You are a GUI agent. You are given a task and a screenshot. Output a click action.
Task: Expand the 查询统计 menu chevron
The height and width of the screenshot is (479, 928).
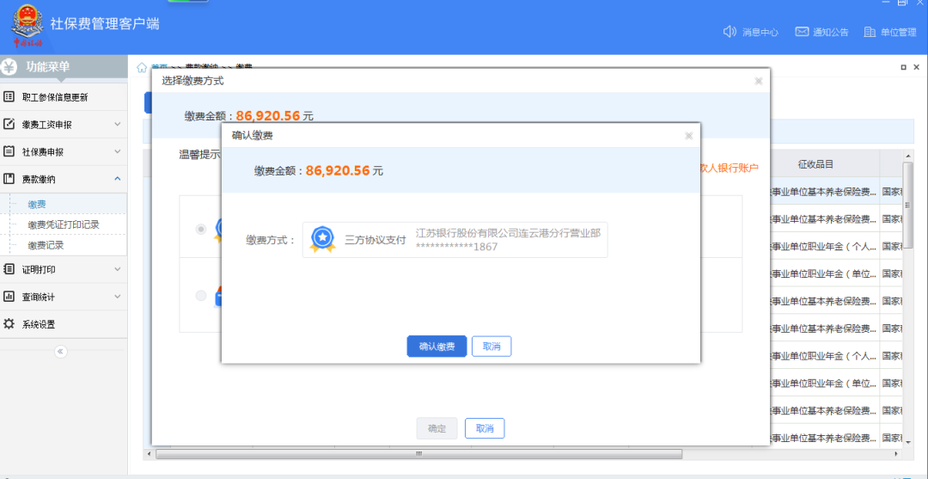tap(117, 296)
